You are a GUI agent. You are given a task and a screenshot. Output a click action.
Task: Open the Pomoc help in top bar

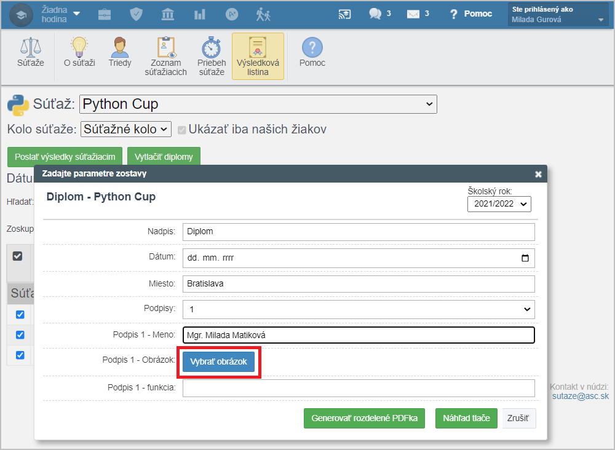click(x=470, y=14)
